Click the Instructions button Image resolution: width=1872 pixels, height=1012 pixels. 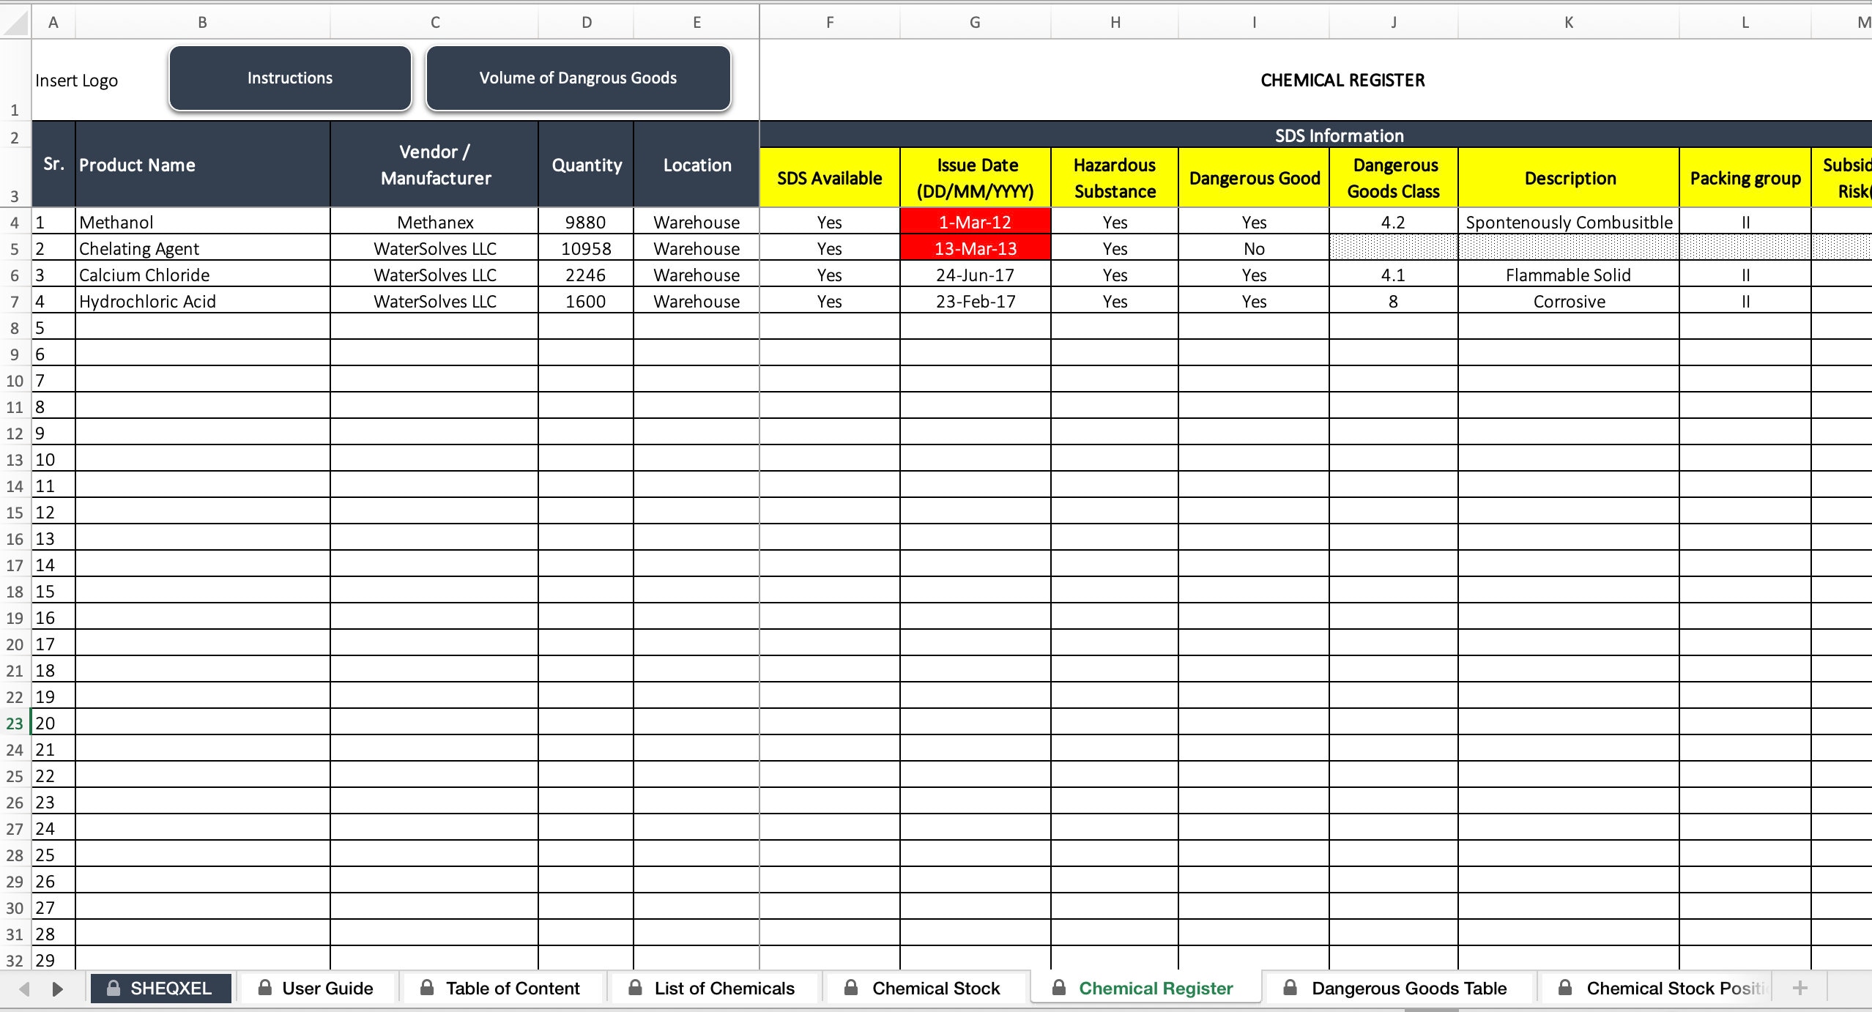coord(289,77)
